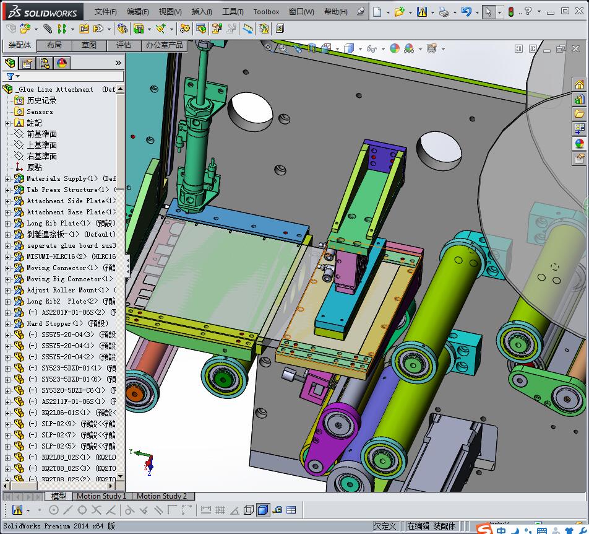Select Hard Stopper<1> in the feature tree
Image resolution: width=589 pixels, height=534 pixels.
pyautogui.click(x=54, y=323)
